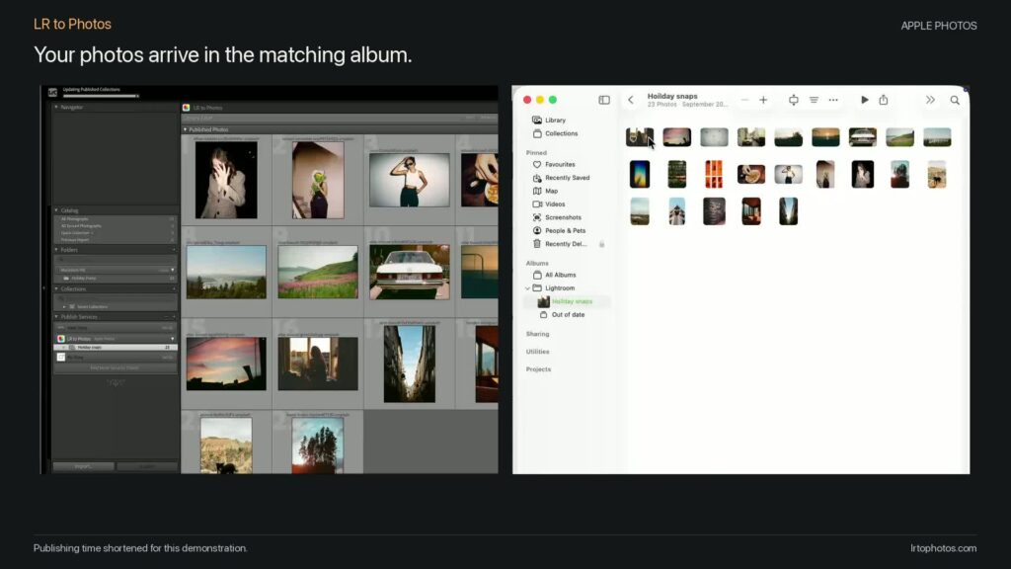Open Favourites in the Pinned section
The height and width of the screenshot is (569, 1011).
click(554, 165)
